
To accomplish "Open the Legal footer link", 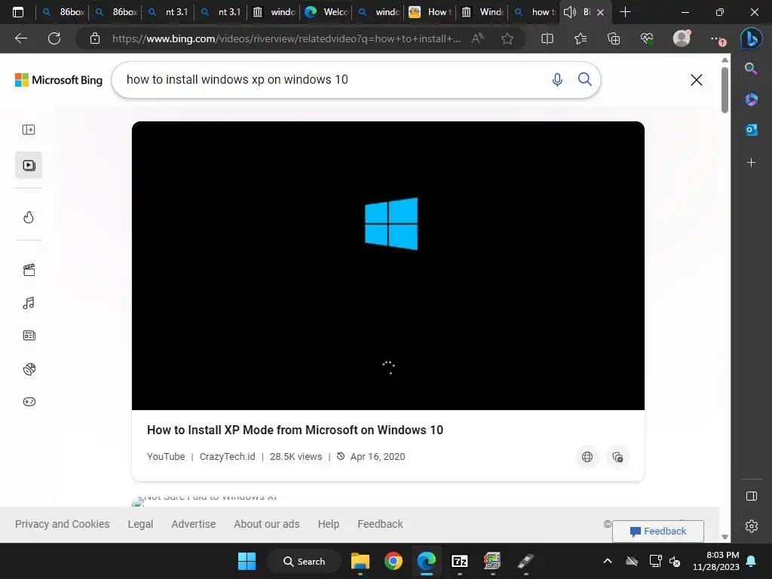I will 140,524.
